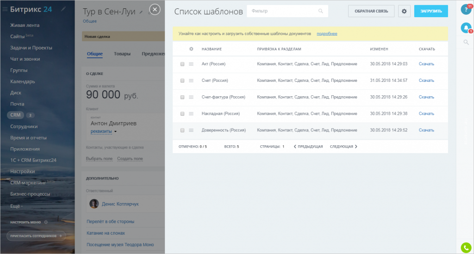The width and height of the screenshot is (474, 254).
Task: Click the Выбрать поле link
Action: pyautogui.click(x=99, y=159)
